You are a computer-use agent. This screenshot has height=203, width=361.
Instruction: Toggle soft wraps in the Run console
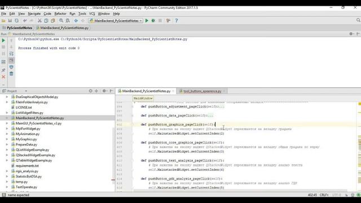tap(11, 54)
